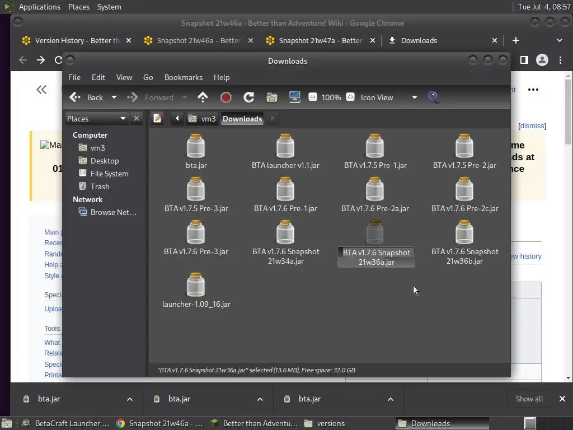The width and height of the screenshot is (573, 430).
Task: Click the selected Snapshot 21w36a.jar icon
Action: [375, 232]
